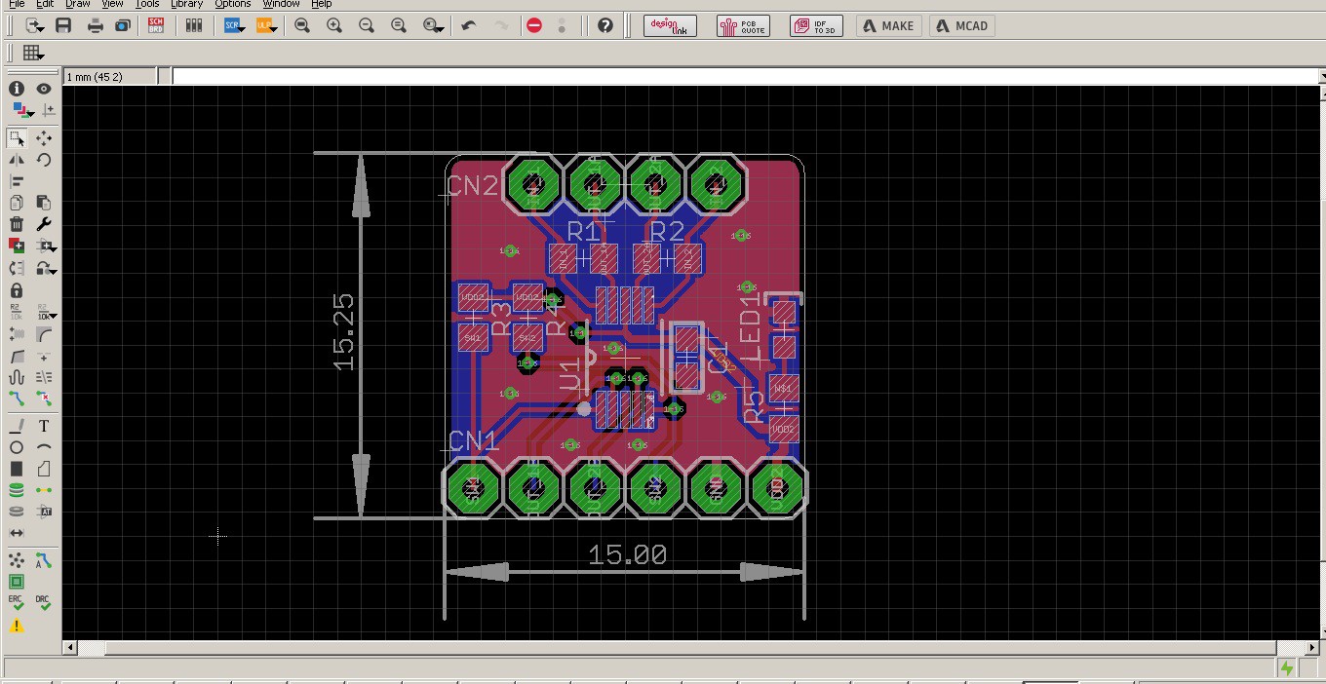Image resolution: width=1326 pixels, height=684 pixels.
Task: Click the red Stop command icon
Action: 534,26
